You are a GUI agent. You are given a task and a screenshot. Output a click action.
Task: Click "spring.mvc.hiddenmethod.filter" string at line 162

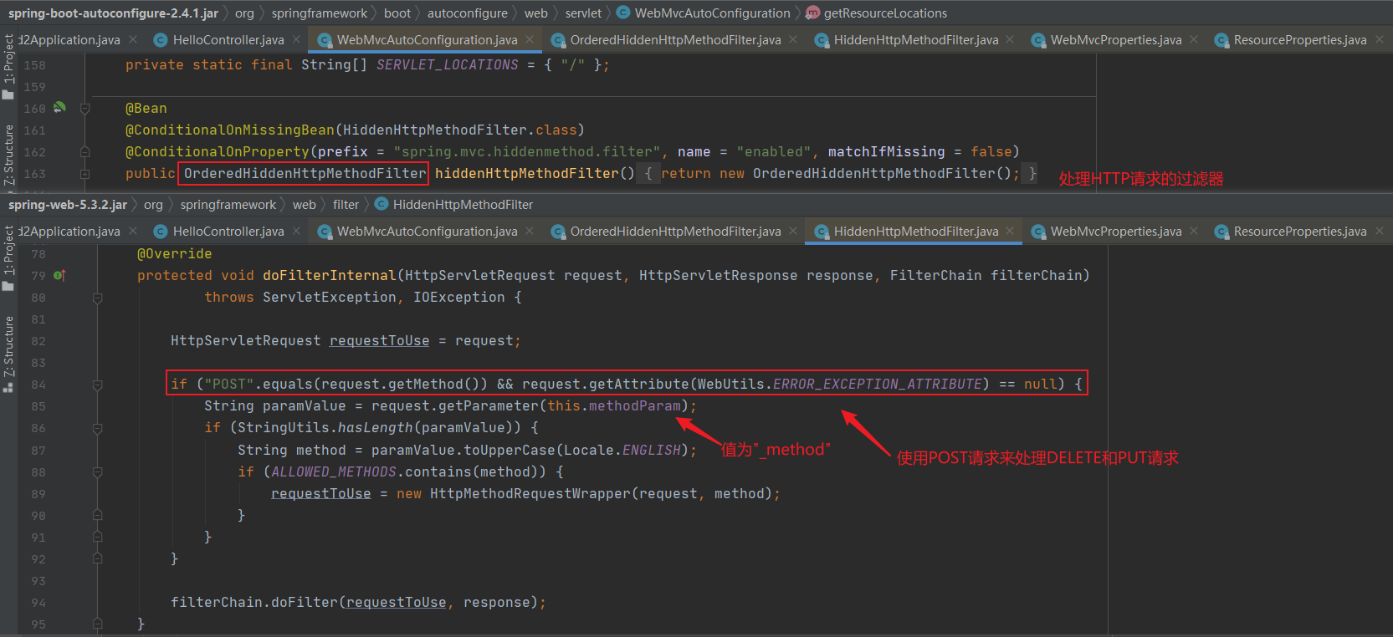(527, 151)
